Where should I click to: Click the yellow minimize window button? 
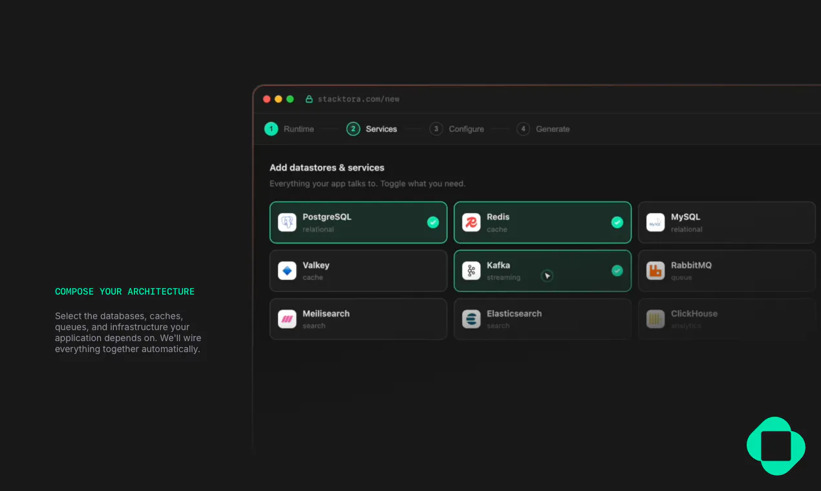(x=279, y=99)
